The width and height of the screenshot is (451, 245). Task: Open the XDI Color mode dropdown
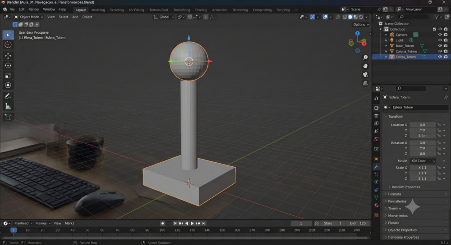pyautogui.click(x=423, y=161)
